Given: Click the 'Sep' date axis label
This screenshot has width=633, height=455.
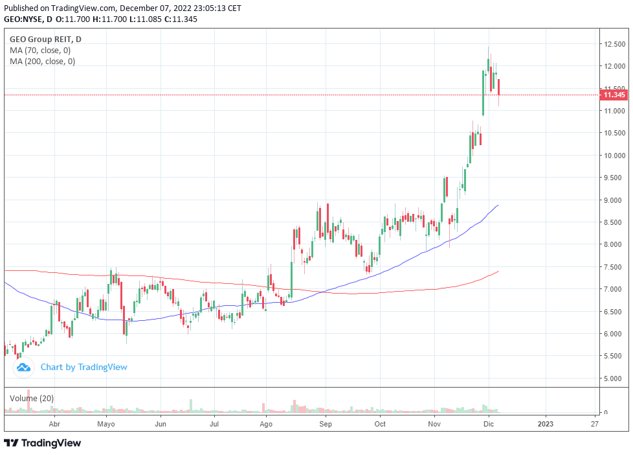Looking at the screenshot, I should pos(326,425).
